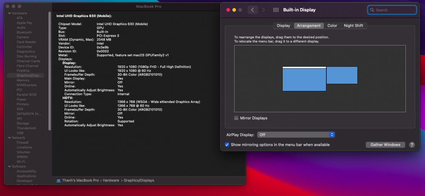
Task: Minimize Built-in Display window with yellow button
Action: (x=234, y=10)
